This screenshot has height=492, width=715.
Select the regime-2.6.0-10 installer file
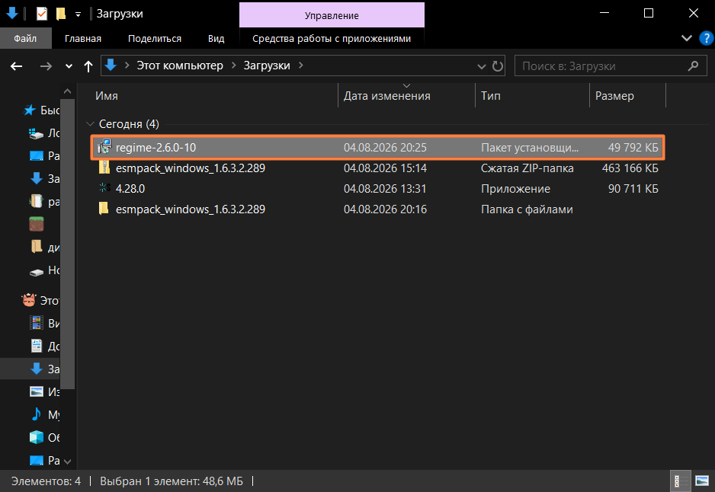tap(377, 148)
